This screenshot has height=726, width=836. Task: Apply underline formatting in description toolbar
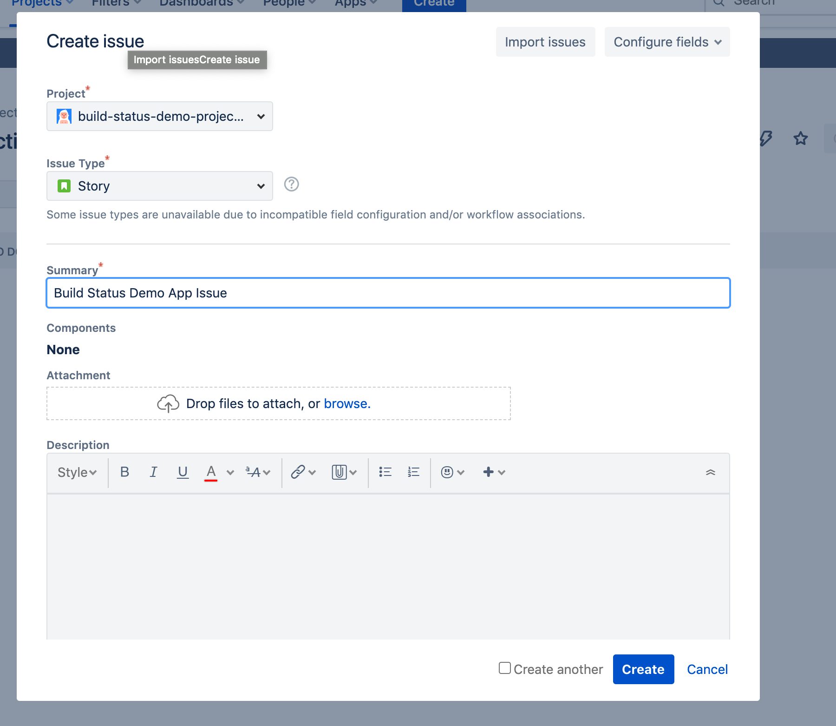pos(183,472)
